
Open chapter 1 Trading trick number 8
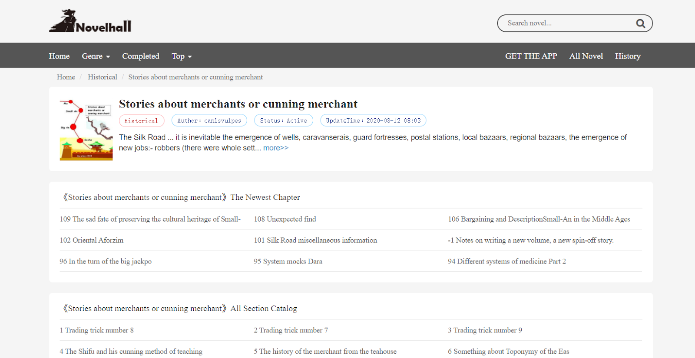97,330
